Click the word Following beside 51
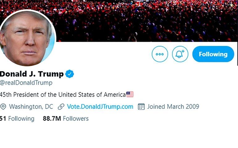 21,118
